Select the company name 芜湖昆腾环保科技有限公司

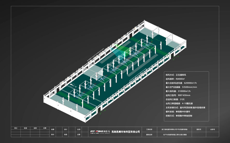click(x=126, y=132)
